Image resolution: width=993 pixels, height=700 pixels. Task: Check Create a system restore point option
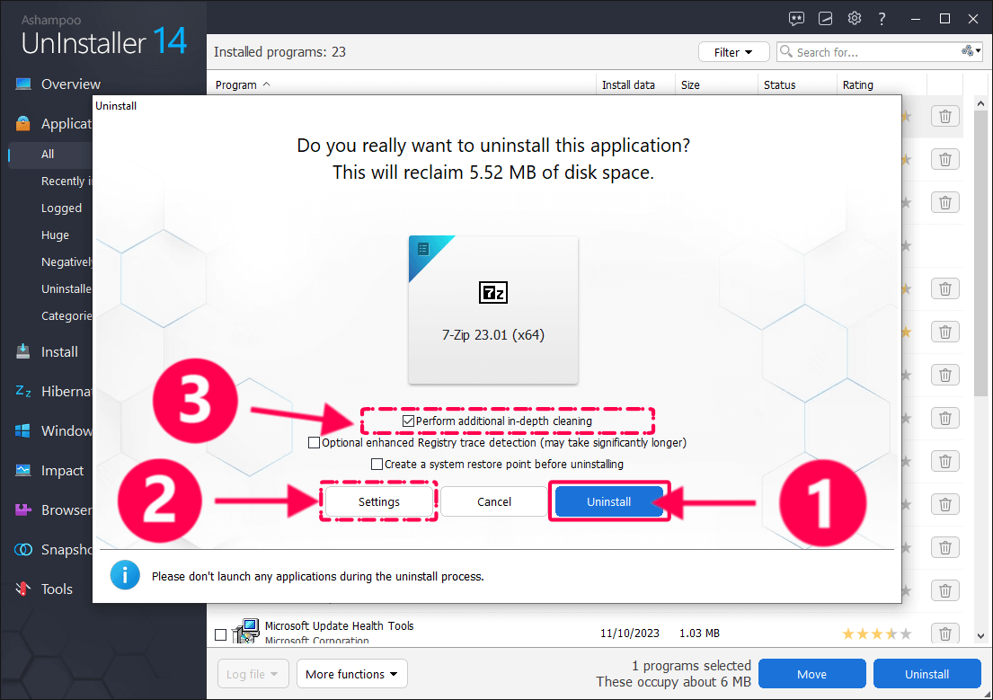377,465
